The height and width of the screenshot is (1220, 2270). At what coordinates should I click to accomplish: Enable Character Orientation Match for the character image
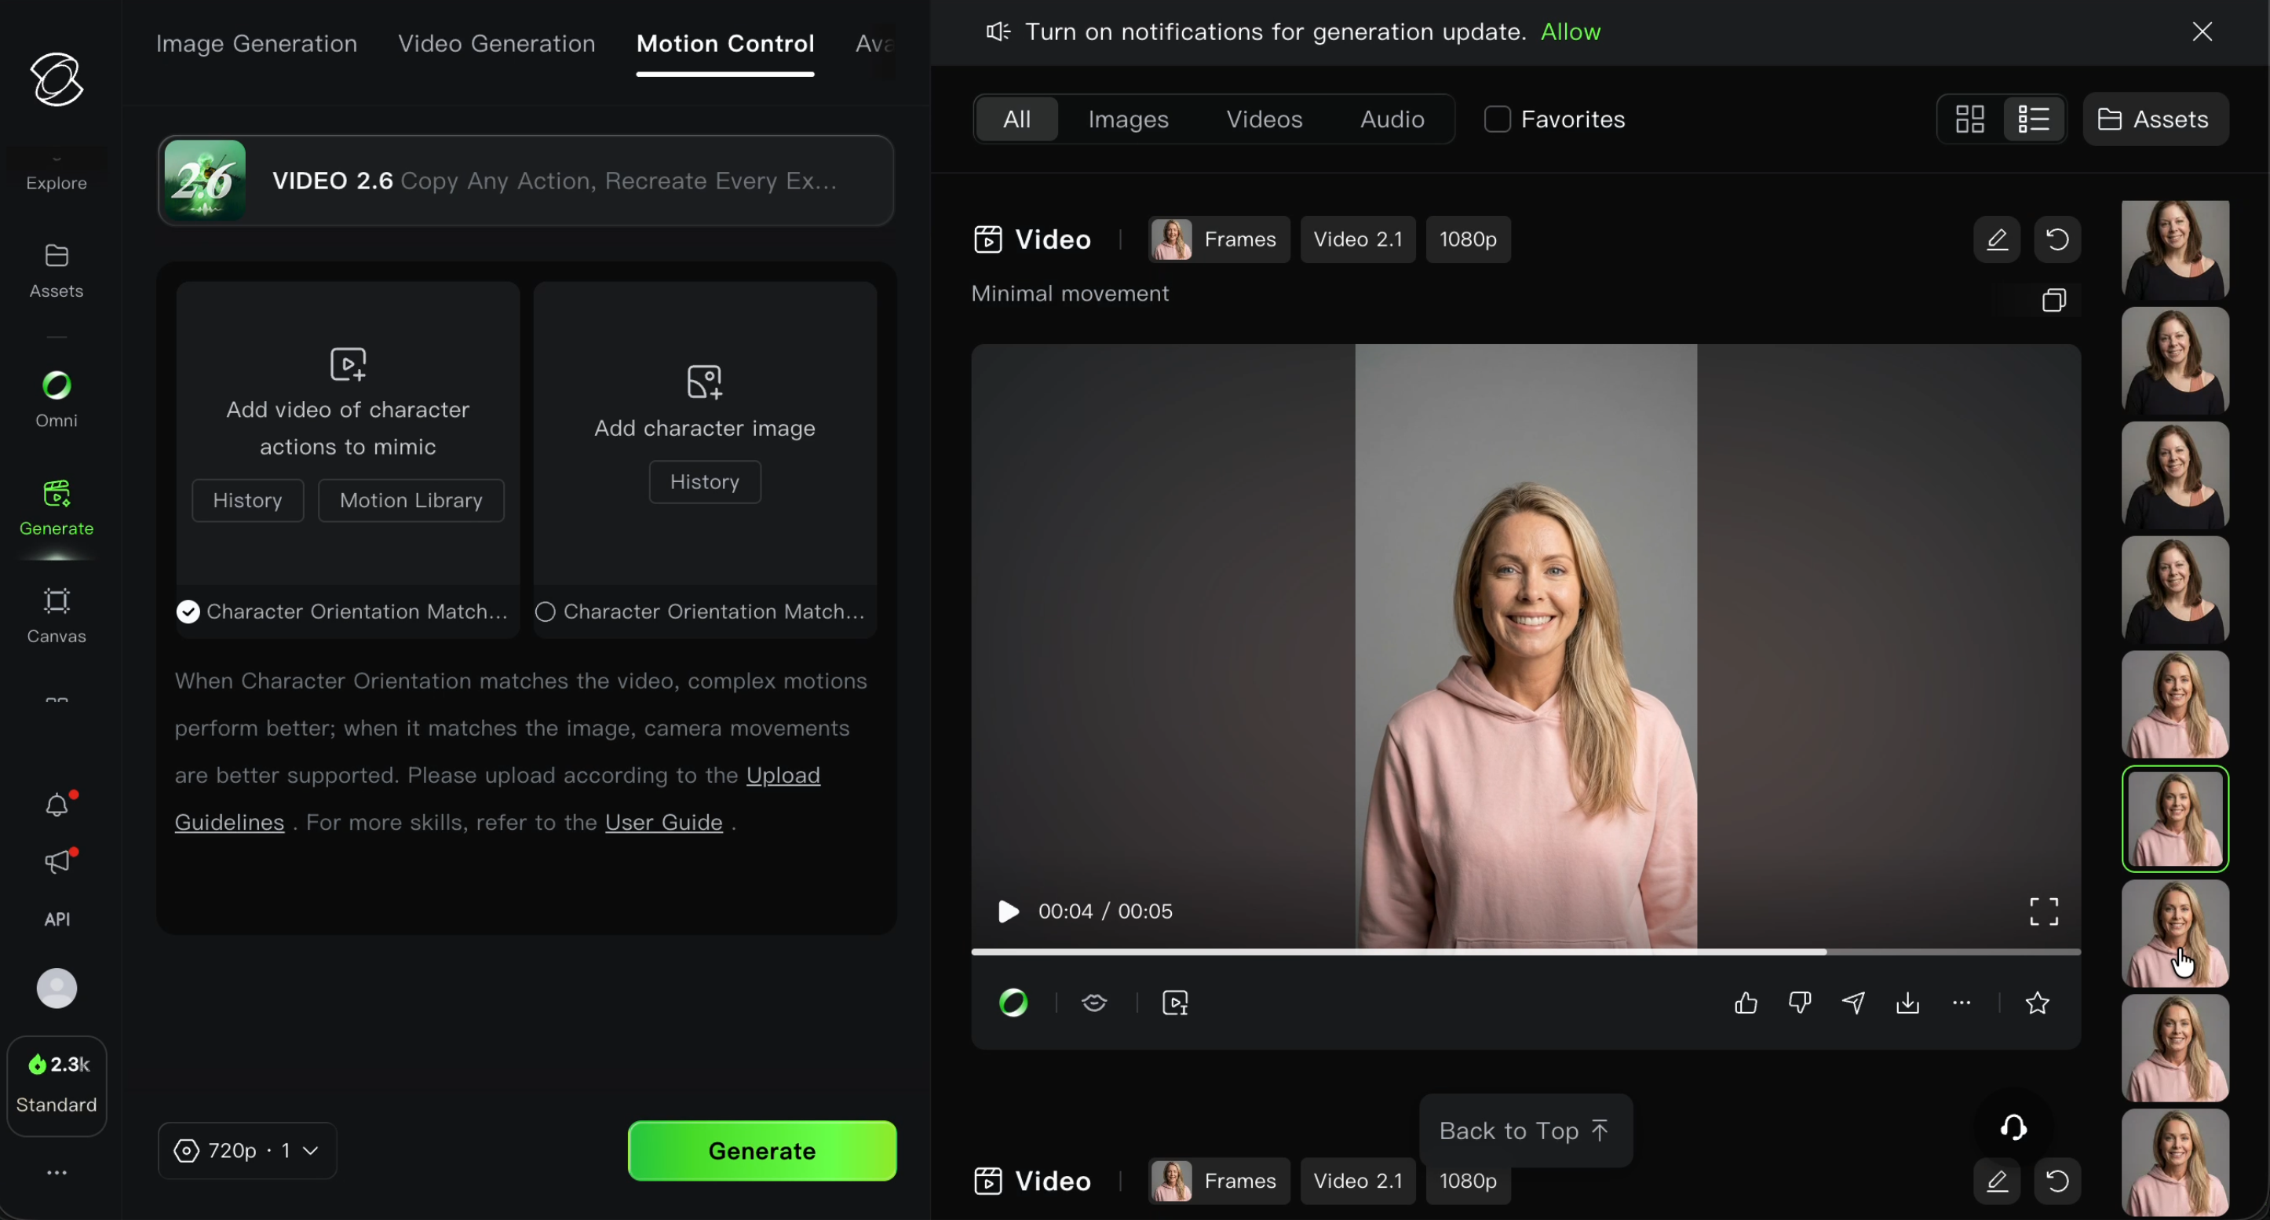pyautogui.click(x=545, y=611)
